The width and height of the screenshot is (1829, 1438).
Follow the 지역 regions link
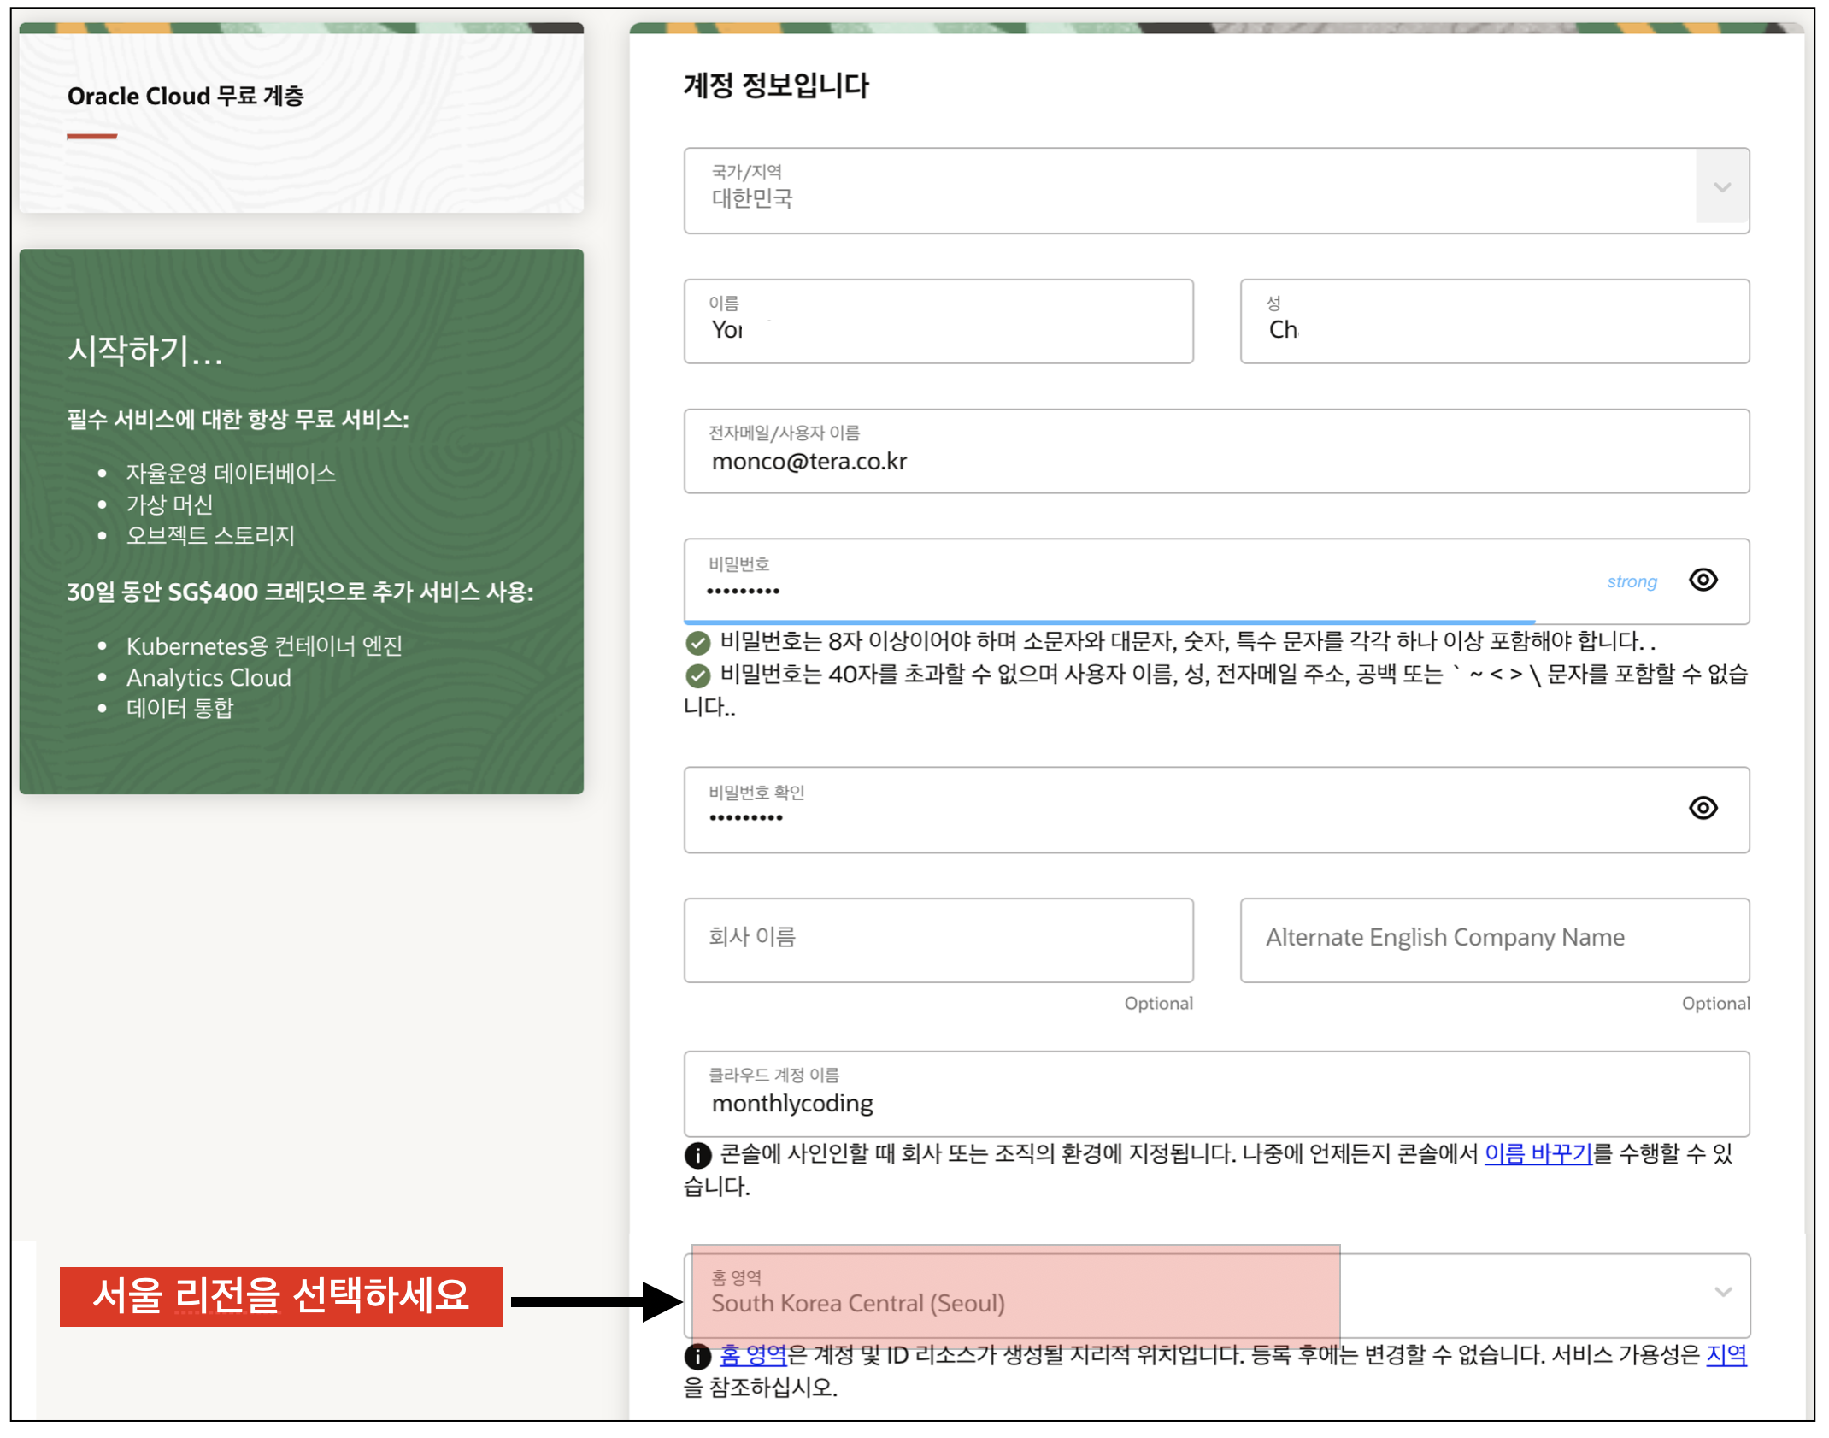(x=1726, y=1355)
